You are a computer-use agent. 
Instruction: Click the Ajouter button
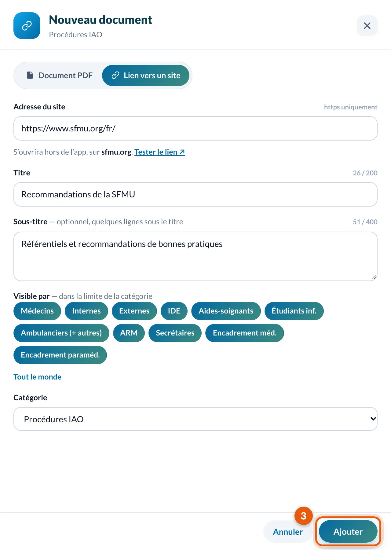[348, 532]
